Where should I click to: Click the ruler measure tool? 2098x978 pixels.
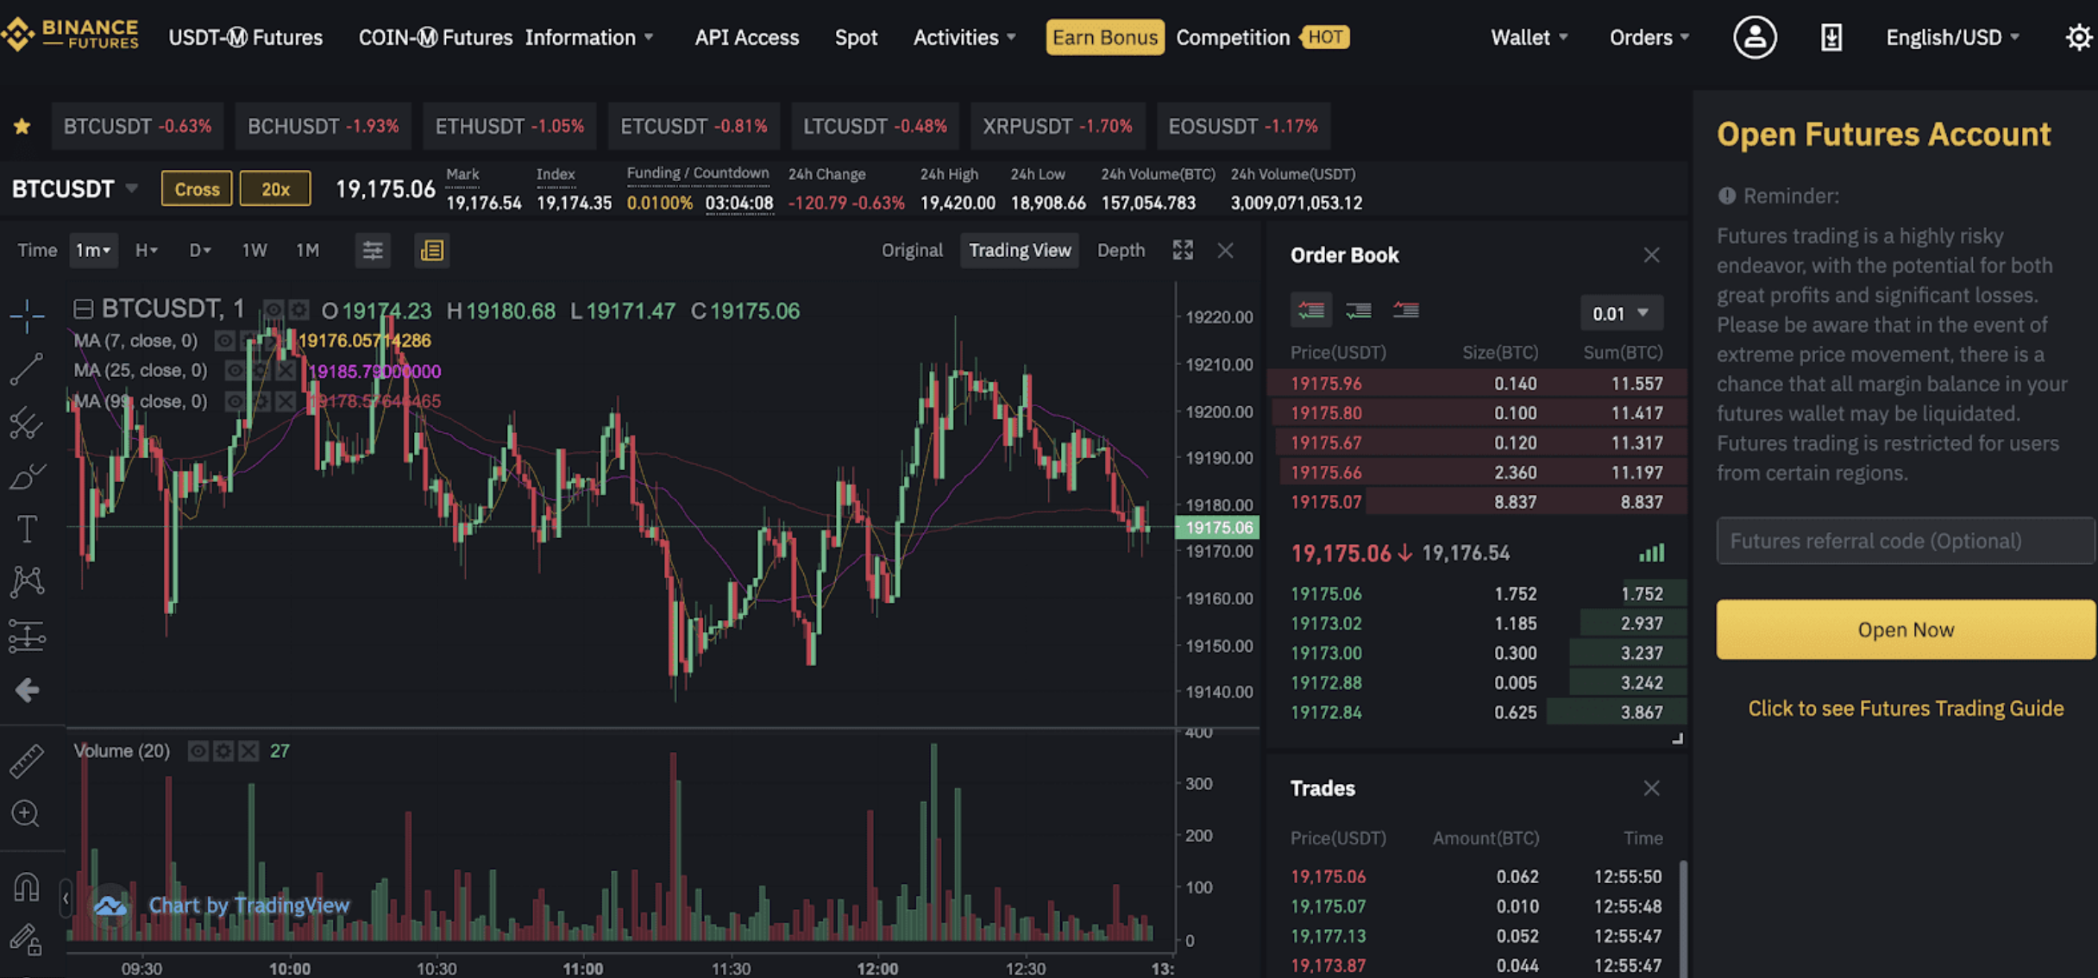coord(27,761)
